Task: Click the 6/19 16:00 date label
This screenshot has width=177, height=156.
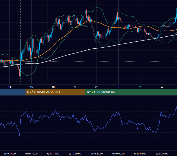Action: (31, 153)
